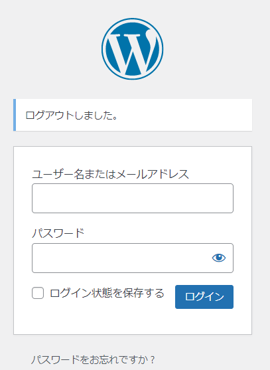Click the blue accent bar on the notice
The width and height of the screenshot is (270, 370).
coord(15,115)
